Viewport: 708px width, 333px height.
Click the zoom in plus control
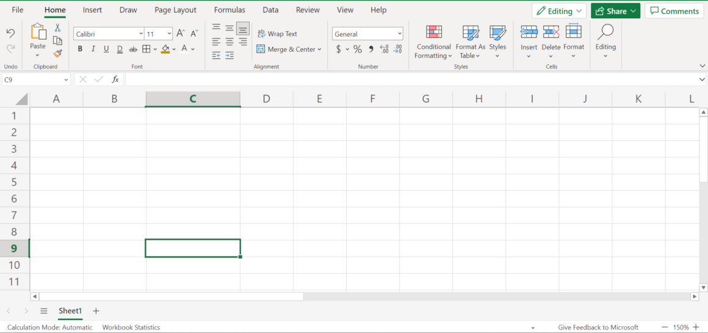point(696,327)
